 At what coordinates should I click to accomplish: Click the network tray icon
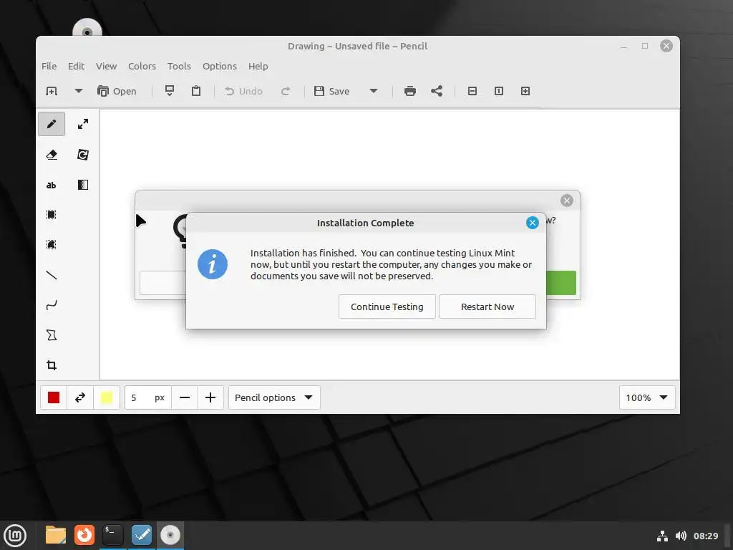(x=662, y=536)
